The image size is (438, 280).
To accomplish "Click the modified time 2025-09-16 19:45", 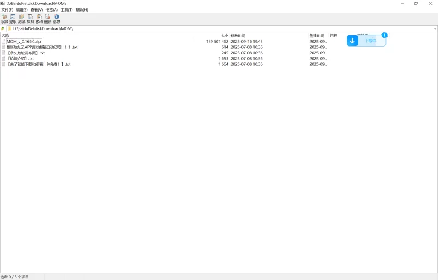I will coord(247,41).
